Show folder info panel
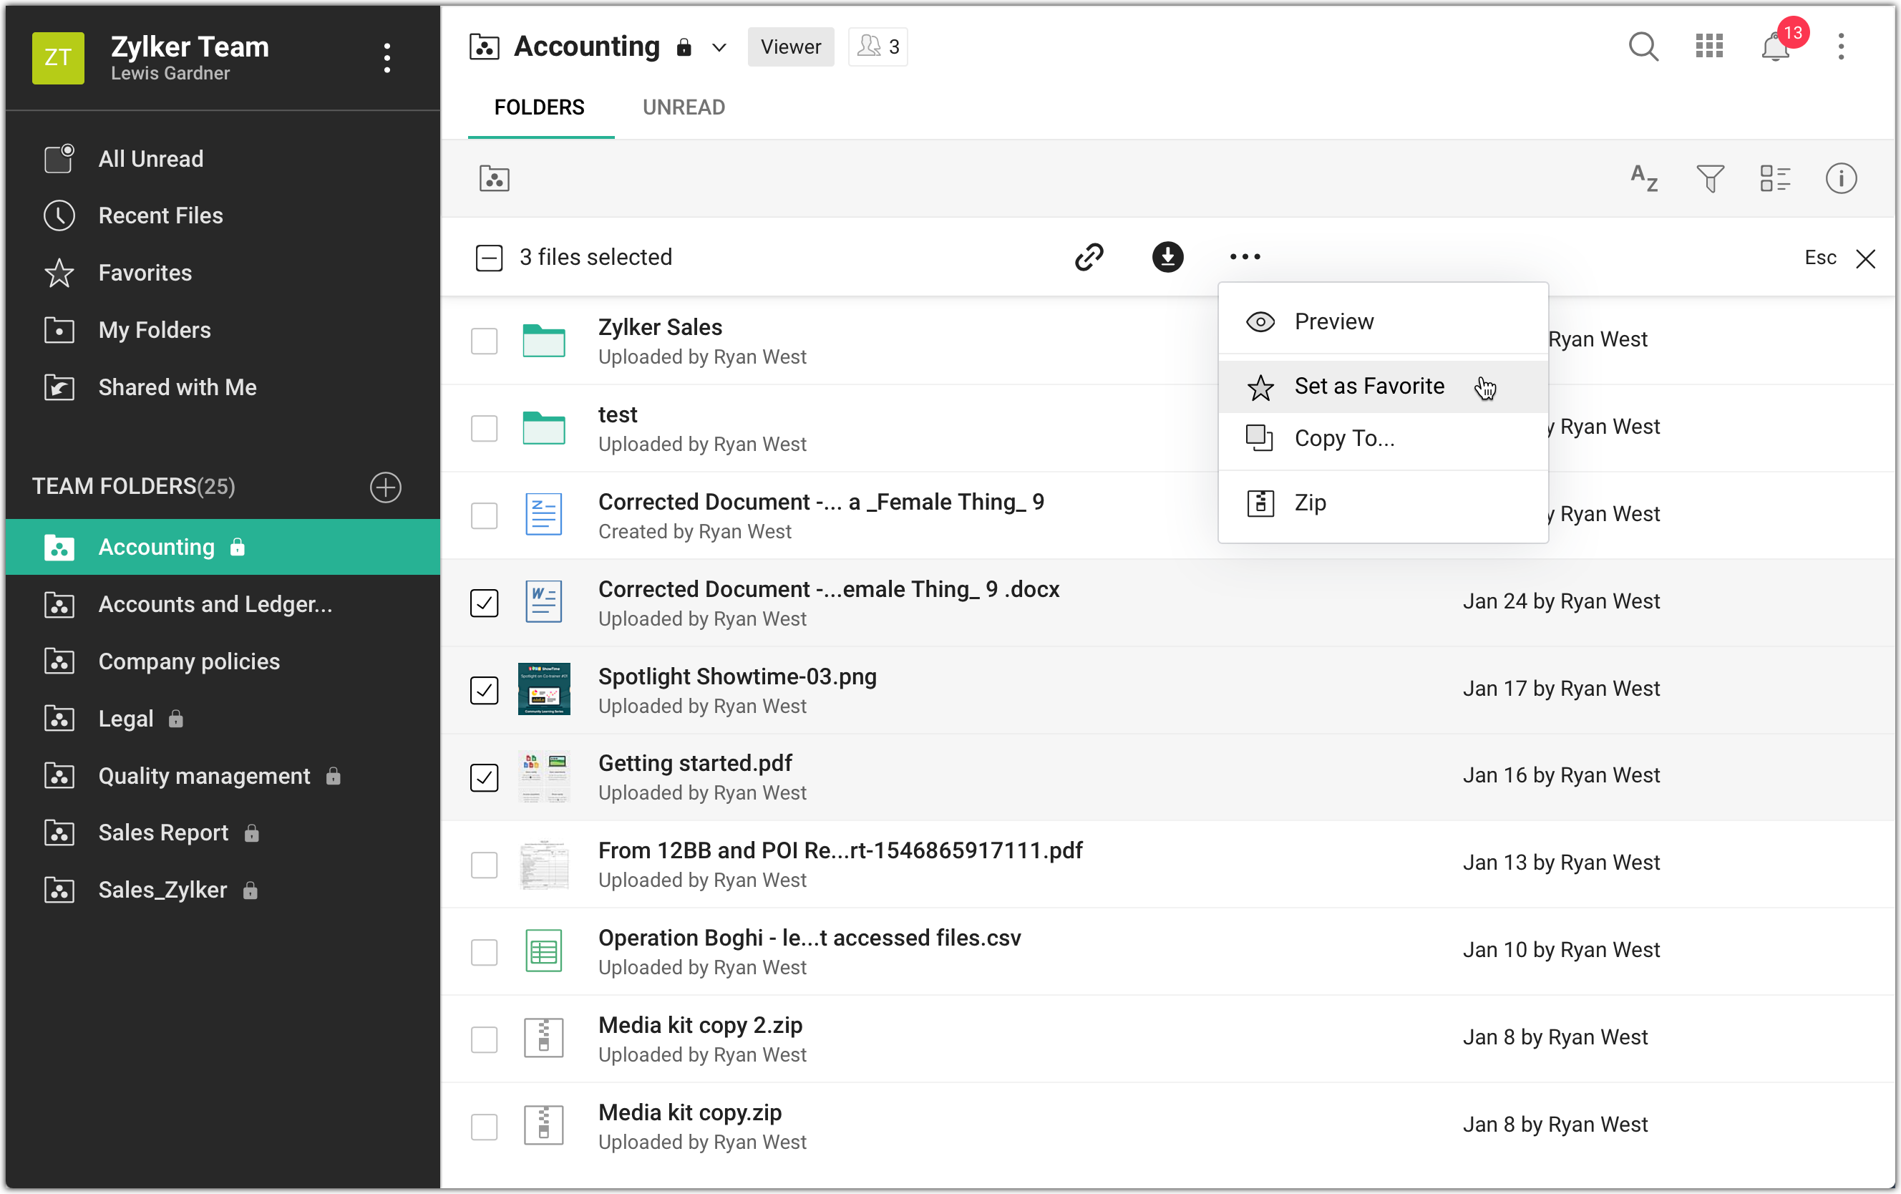This screenshot has height=1194, width=1901. [1840, 178]
